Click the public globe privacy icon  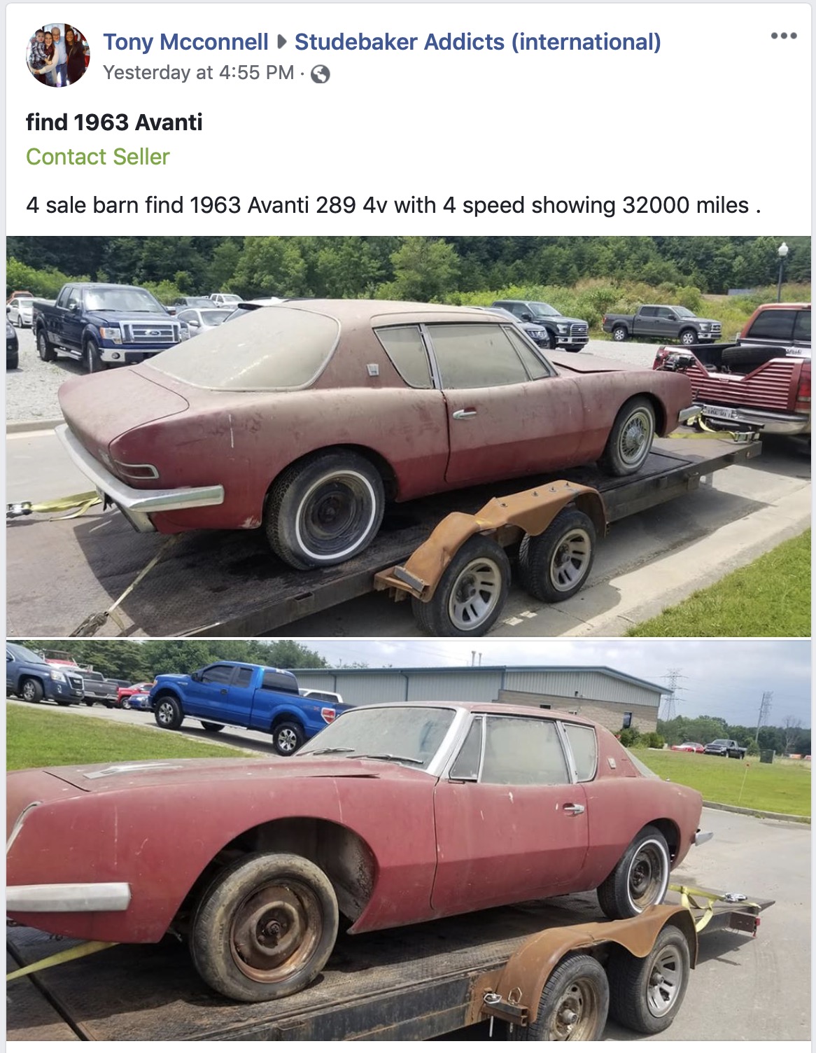click(321, 74)
